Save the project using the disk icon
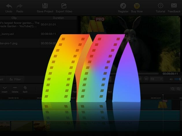The height and width of the screenshot is (136, 182). (45, 6)
